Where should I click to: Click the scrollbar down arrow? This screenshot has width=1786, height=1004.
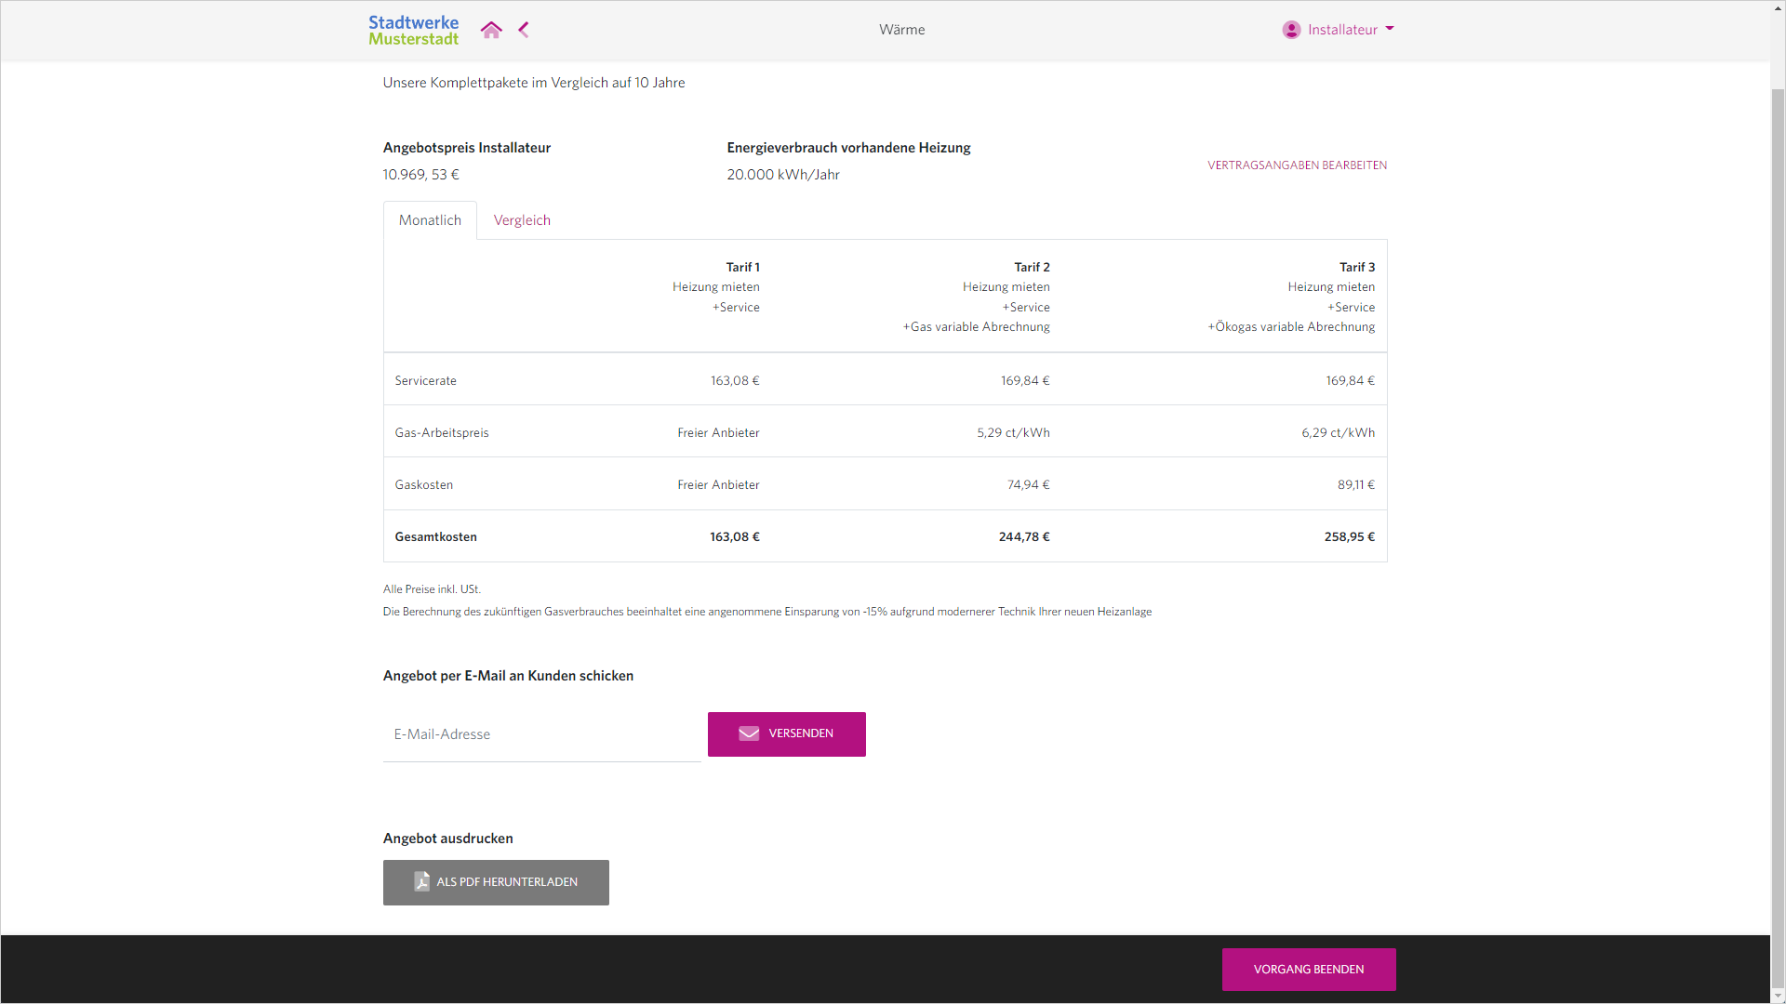[x=1778, y=997]
